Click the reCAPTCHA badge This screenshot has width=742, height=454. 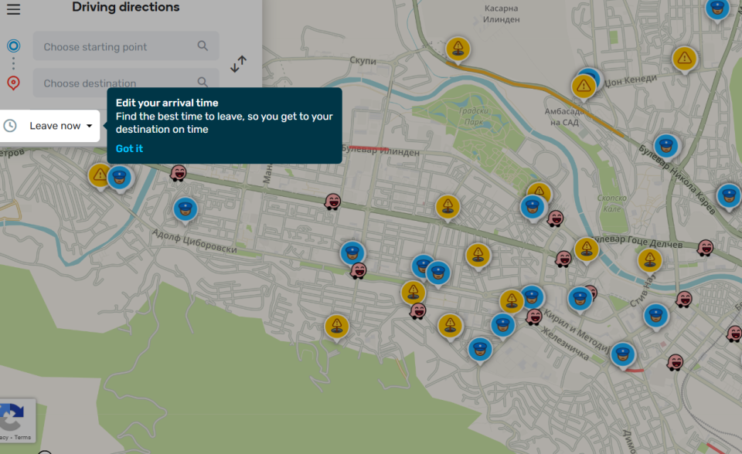14,418
